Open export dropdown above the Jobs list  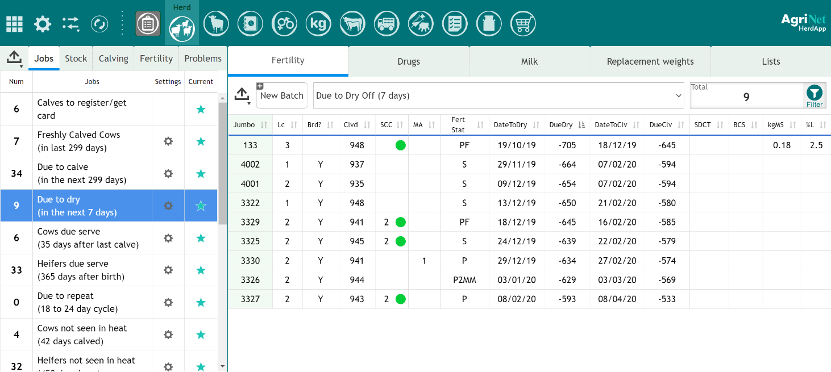(x=14, y=58)
